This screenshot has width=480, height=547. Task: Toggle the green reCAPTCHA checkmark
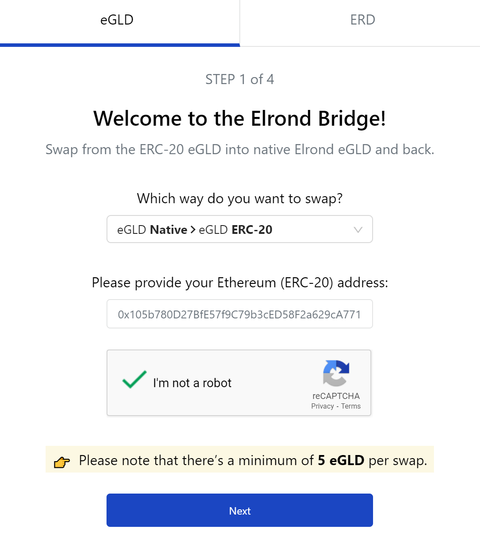click(135, 380)
